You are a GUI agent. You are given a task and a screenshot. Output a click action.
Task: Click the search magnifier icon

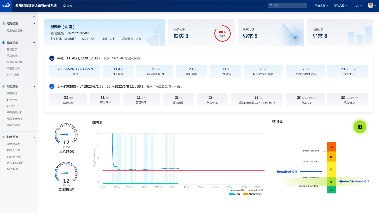[x=271, y=5]
